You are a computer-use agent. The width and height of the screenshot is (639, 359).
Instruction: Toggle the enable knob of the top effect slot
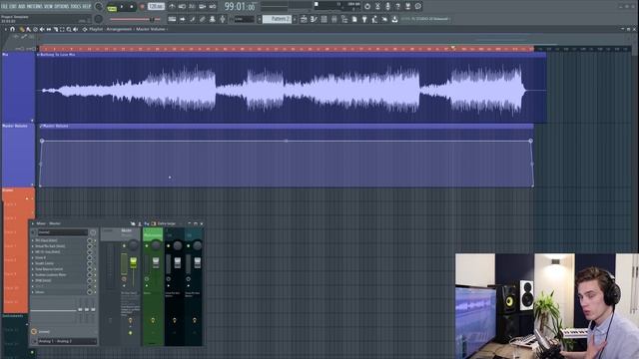coord(90,240)
